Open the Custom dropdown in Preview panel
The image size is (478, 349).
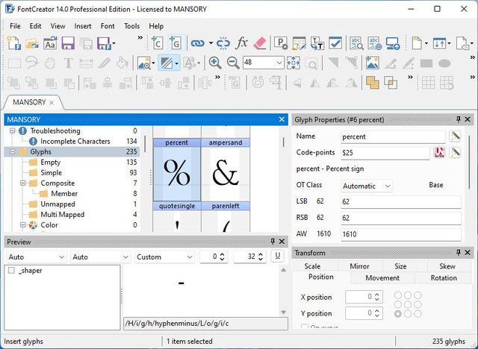[164, 257]
